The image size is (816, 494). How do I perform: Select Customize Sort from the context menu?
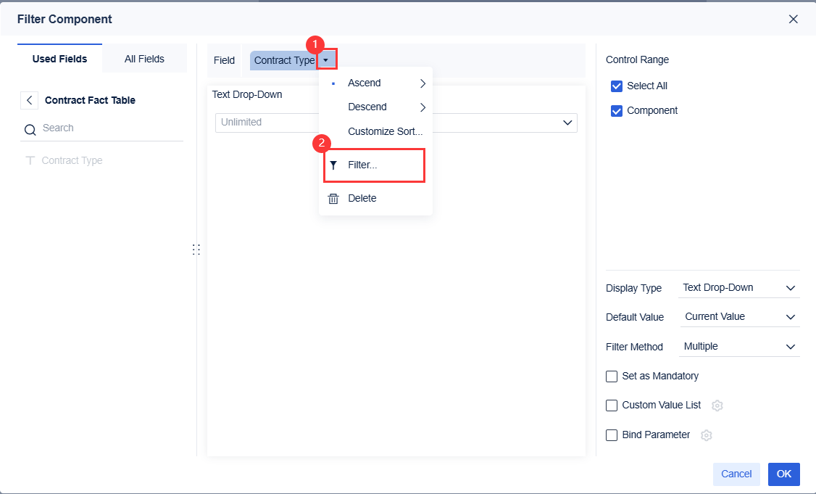point(385,131)
